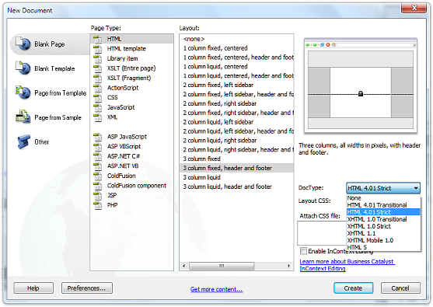Click the PHP page type icon
433x307 pixels.
click(x=97, y=205)
